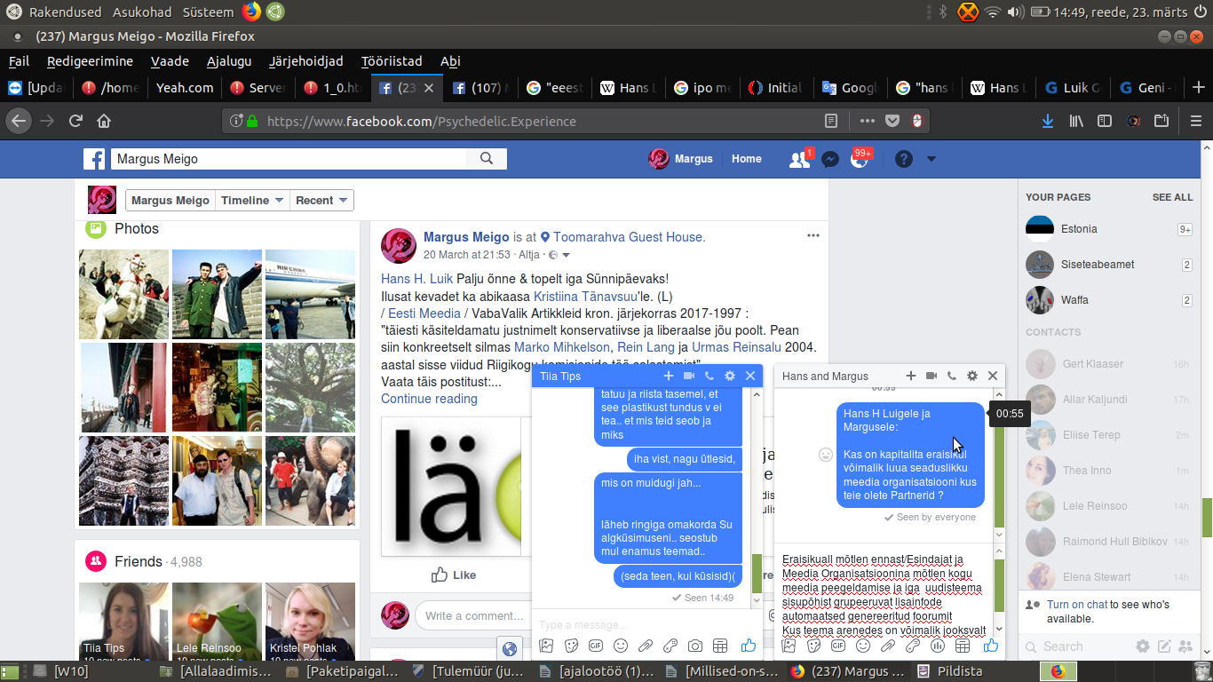Open Pildista item in bottom taskbar

point(950,671)
